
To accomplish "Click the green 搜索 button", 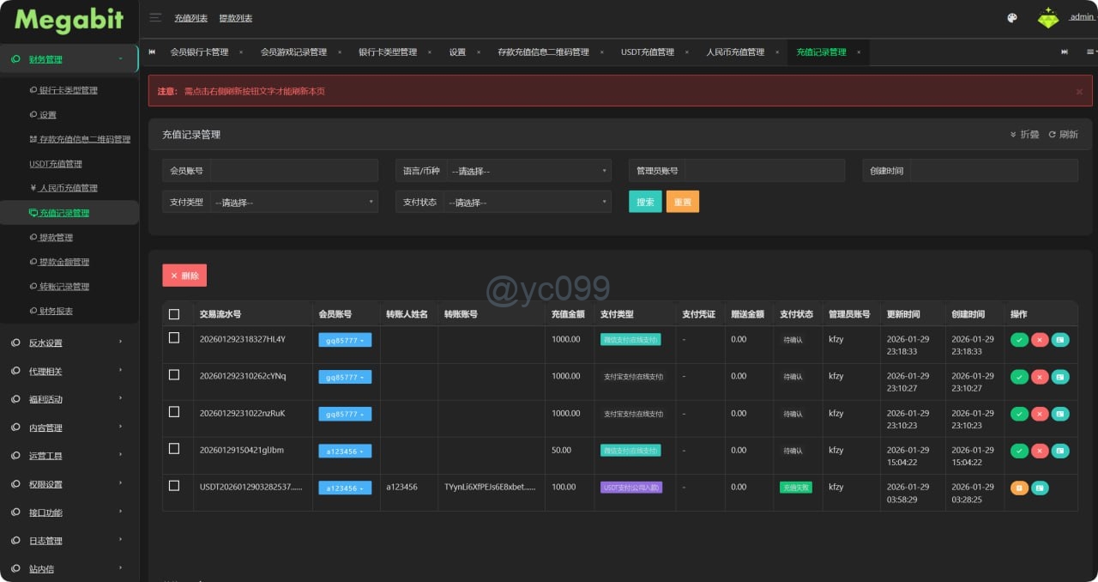I will tap(645, 202).
